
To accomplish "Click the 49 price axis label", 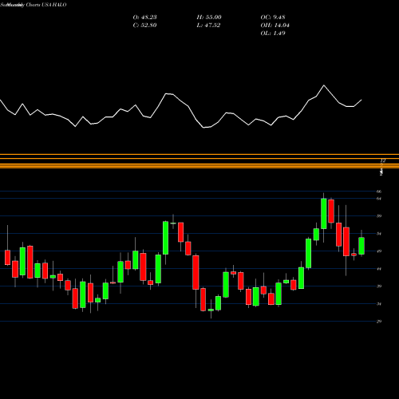I will point(379,251).
